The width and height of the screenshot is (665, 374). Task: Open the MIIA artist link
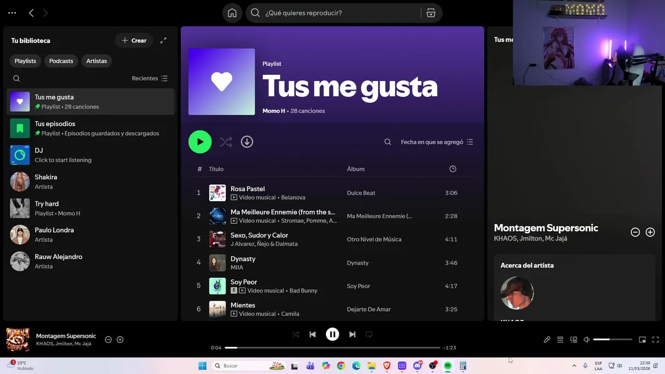pyautogui.click(x=237, y=268)
